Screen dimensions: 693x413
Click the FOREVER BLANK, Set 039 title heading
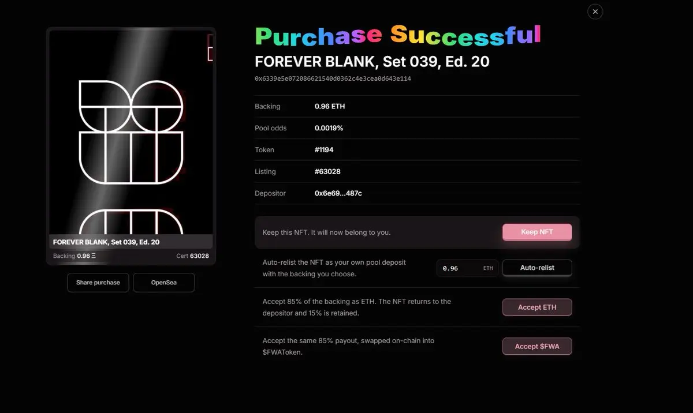click(372, 61)
